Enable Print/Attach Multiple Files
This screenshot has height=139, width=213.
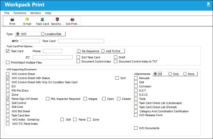point(8,62)
